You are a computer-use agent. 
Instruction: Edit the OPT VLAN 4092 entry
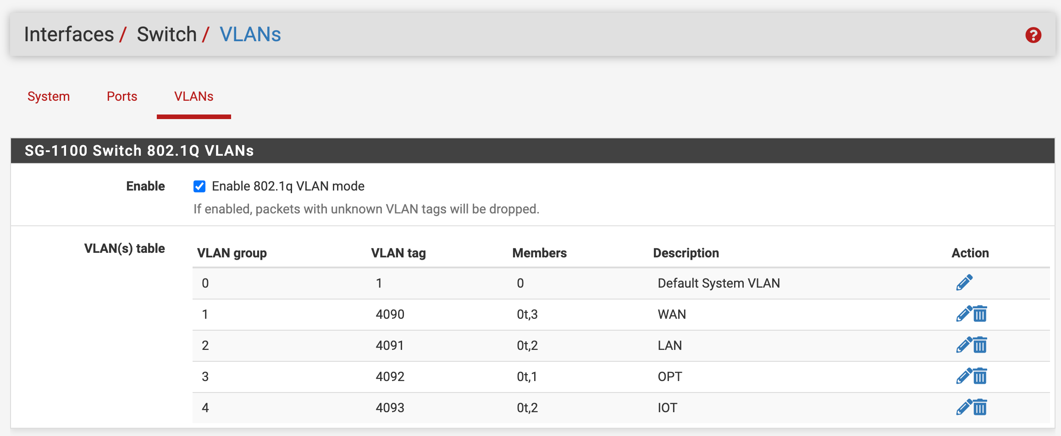(964, 376)
